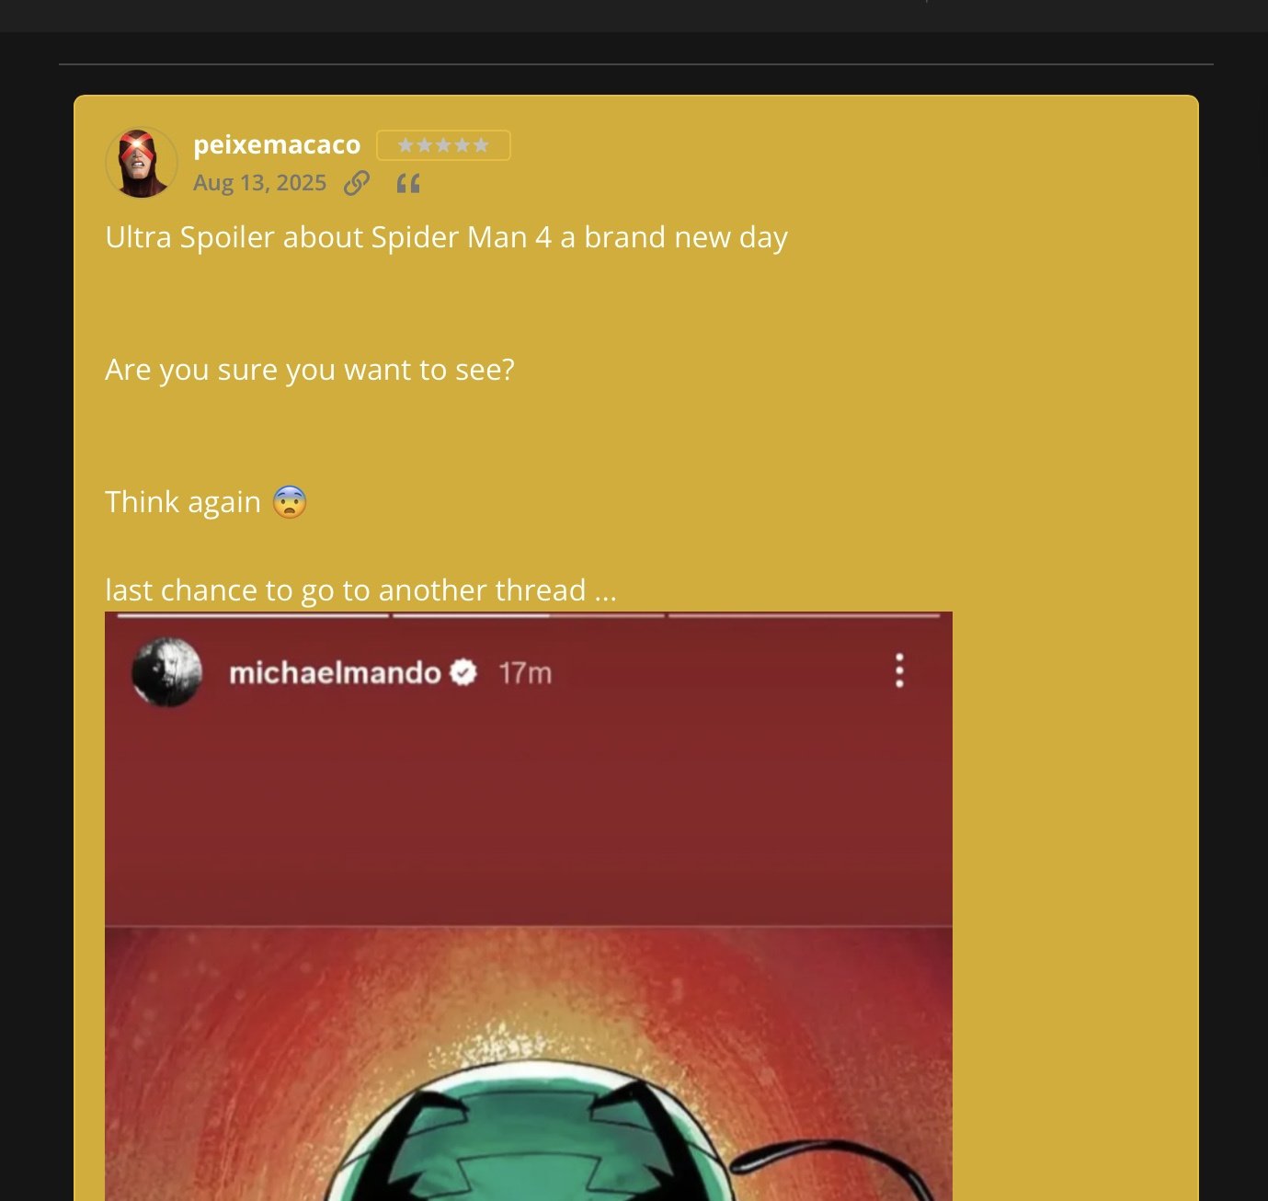Click the five-star rank badge
Image resolution: width=1268 pixels, height=1201 pixels.
click(x=443, y=145)
